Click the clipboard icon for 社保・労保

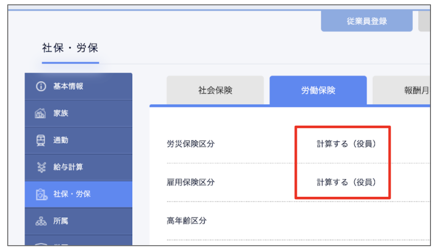click(x=41, y=194)
